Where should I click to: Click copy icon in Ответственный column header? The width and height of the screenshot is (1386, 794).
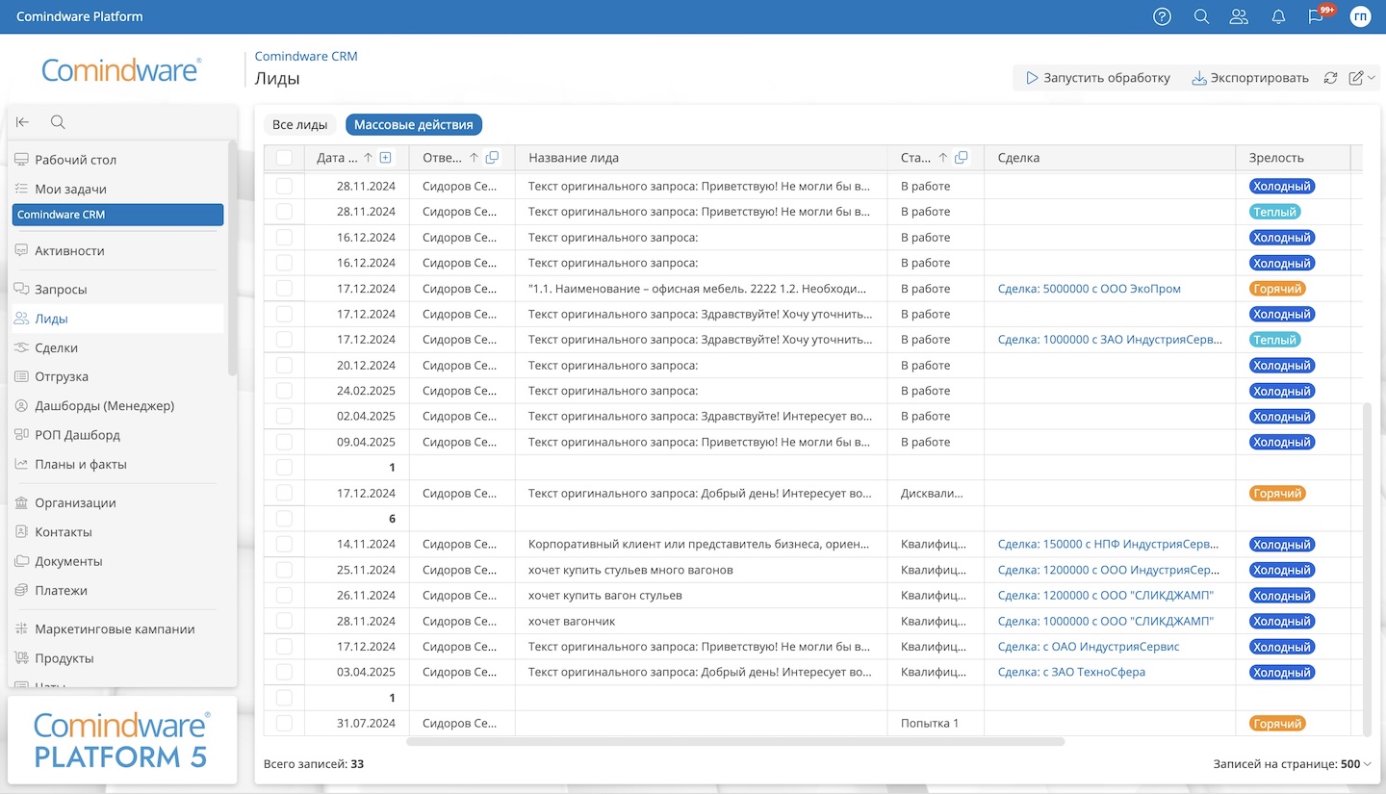coord(492,158)
